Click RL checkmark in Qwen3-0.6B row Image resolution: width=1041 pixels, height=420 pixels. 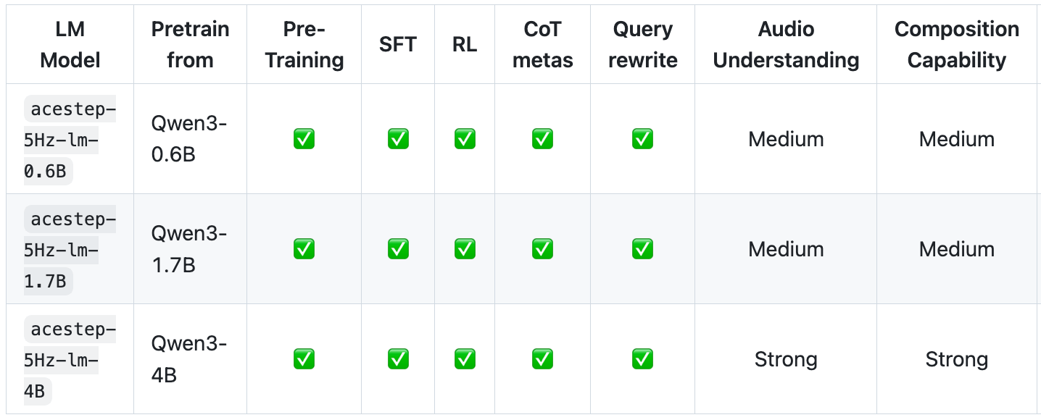[x=465, y=139]
